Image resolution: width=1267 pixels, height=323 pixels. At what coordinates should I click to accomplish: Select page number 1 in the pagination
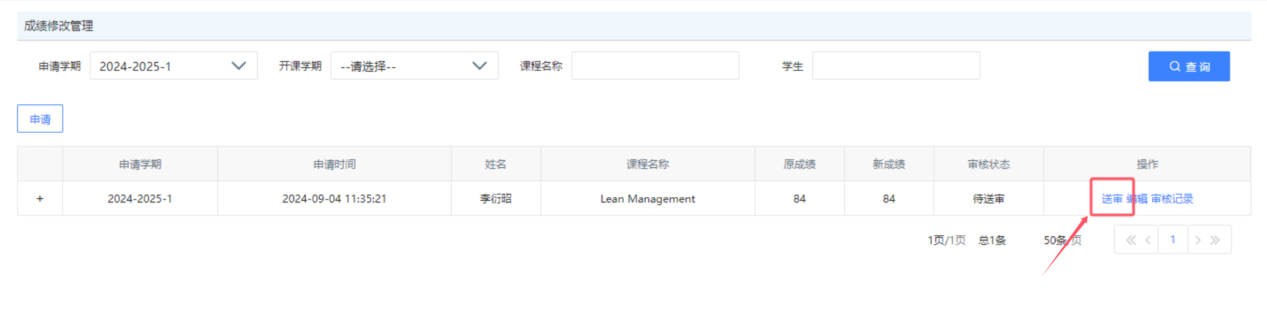[x=1173, y=240]
